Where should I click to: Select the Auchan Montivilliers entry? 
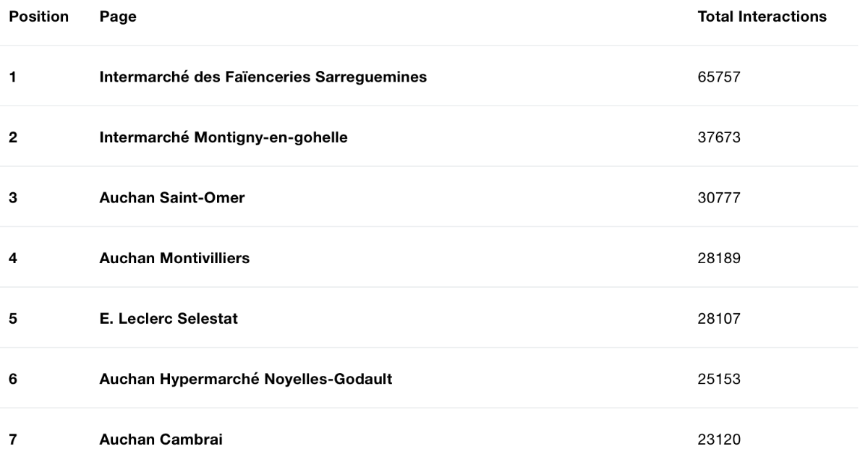(174, 258)
